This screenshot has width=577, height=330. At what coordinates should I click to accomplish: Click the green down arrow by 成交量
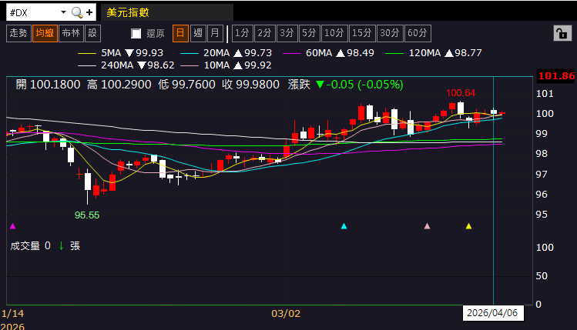(x=60, y=246)
